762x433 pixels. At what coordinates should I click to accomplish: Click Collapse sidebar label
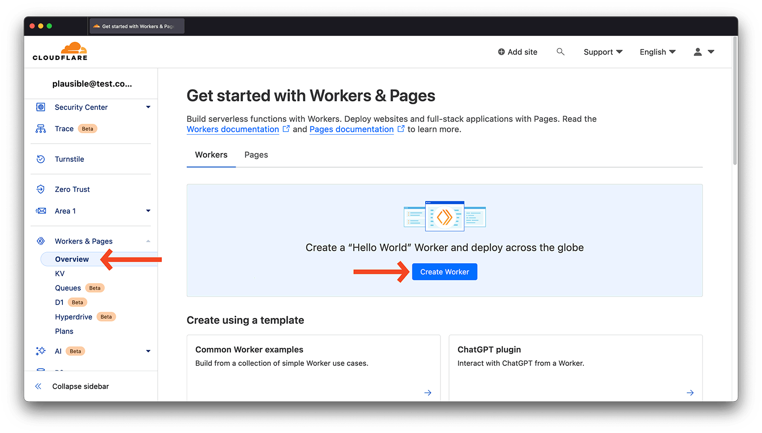80,386
